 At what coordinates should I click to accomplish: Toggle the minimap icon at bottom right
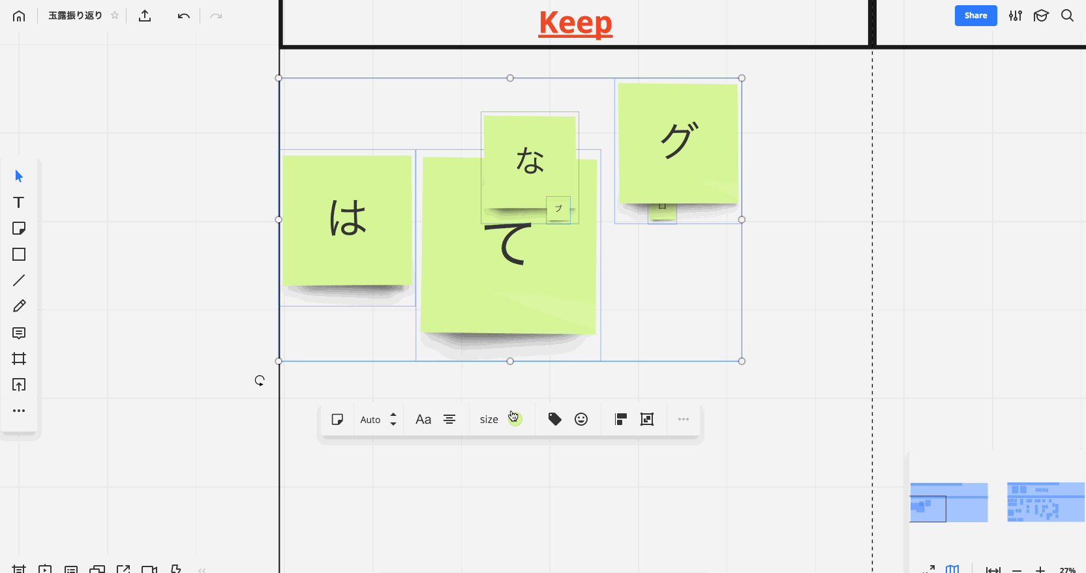952,569
